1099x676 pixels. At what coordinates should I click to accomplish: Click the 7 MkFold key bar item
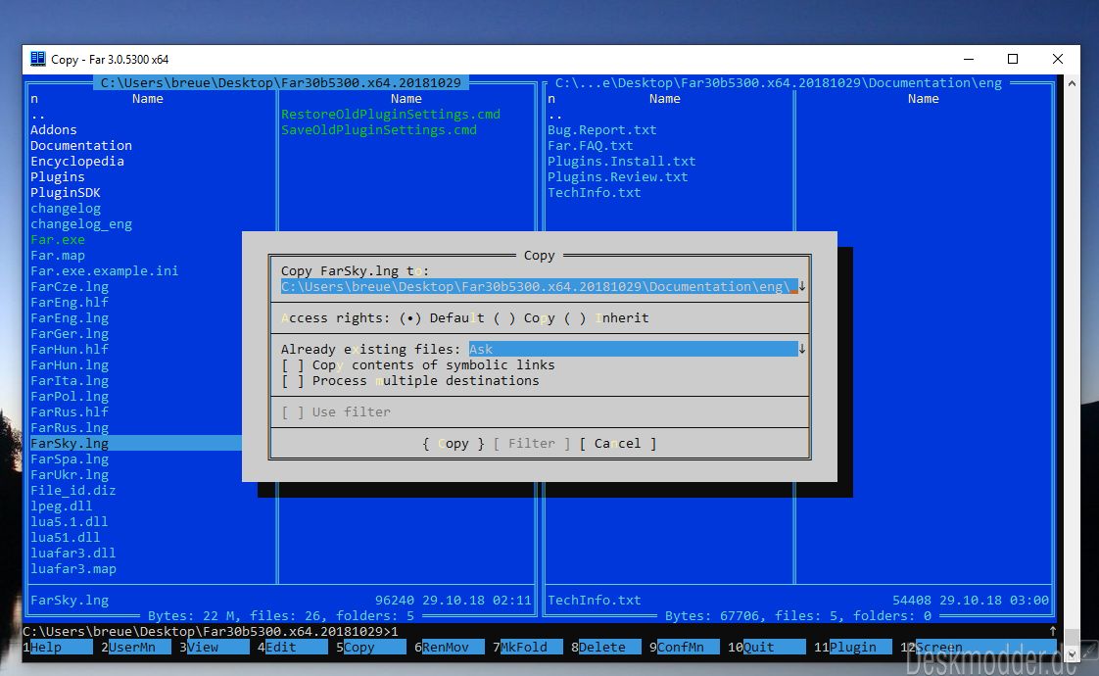528,648
